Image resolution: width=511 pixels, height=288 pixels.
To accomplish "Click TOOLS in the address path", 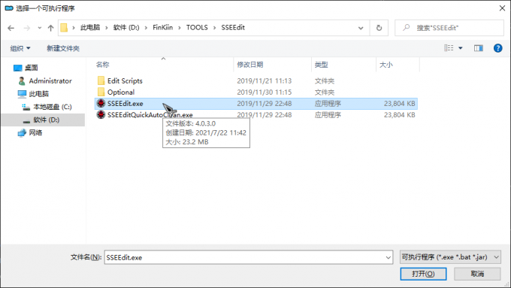I will point(197,28).
